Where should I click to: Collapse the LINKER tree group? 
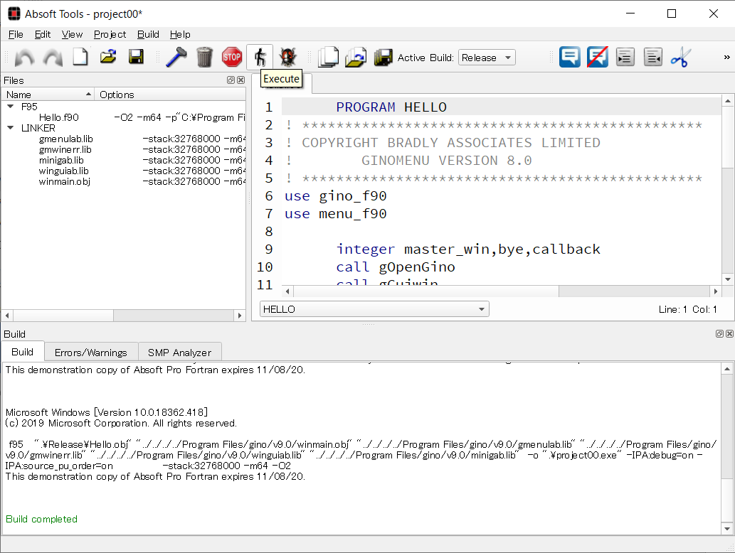[x=10, y=128]
